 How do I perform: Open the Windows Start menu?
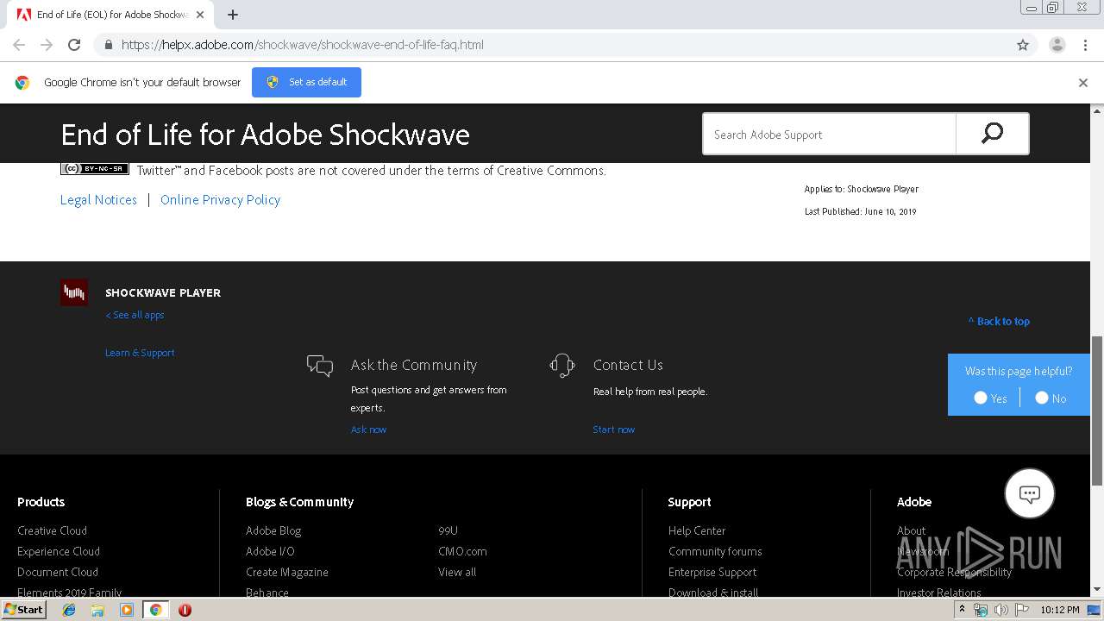click(23, 610)
